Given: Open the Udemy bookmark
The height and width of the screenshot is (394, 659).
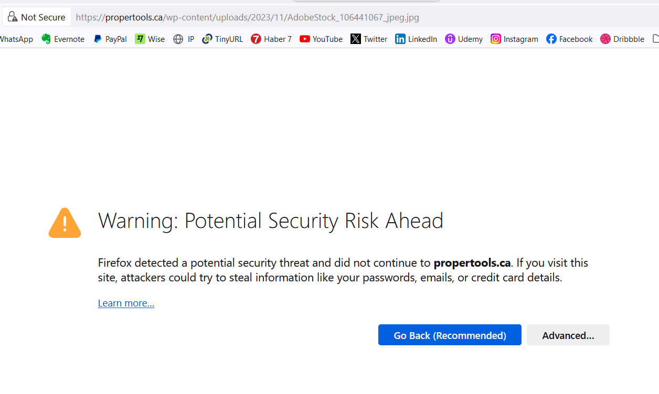Looking at the screenshot, I should [464, 39].
